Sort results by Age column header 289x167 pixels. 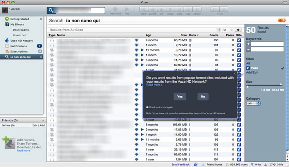tap(148, 35)
